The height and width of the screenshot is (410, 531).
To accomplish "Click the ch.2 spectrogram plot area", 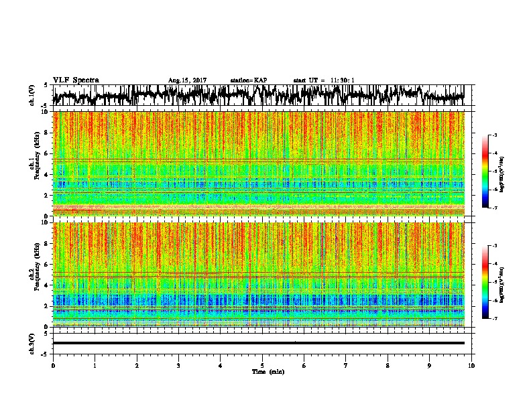I will (x=258, y=275).
